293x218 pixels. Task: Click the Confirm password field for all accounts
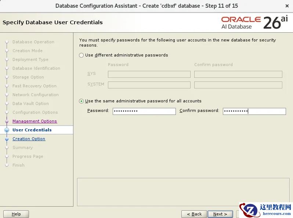tap(254, 111)
